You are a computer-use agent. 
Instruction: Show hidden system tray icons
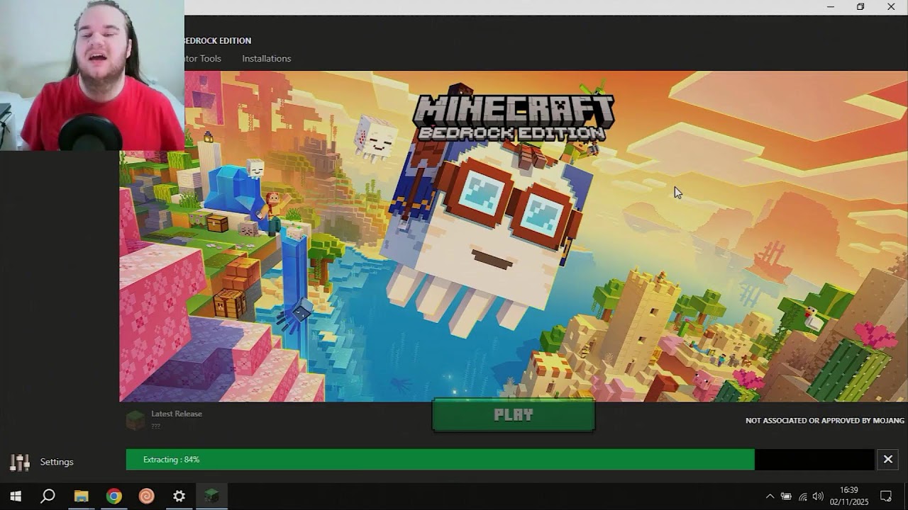click(x=770, y=497)
